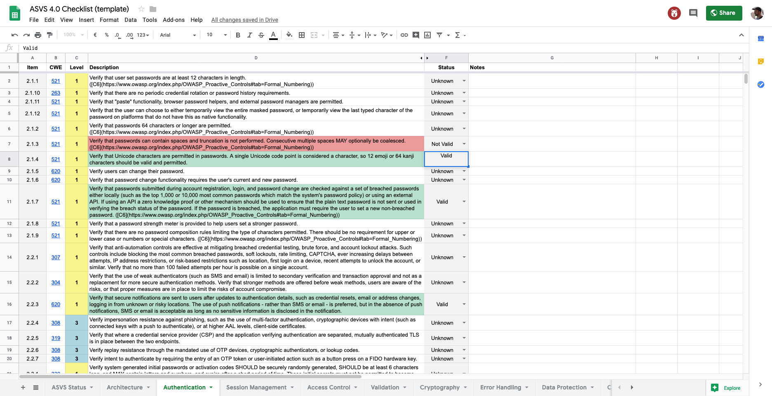The width and height of the screenshot is (772, 396).
Task: Open status dropdown for item 2.1.7
Action: point(464,202)
